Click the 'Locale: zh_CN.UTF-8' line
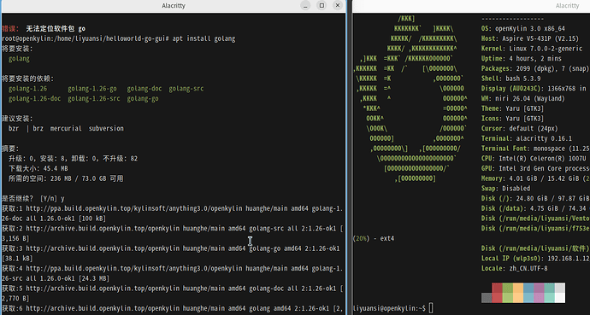This screenshot has width=590, height=315. [x=514, y=268]
